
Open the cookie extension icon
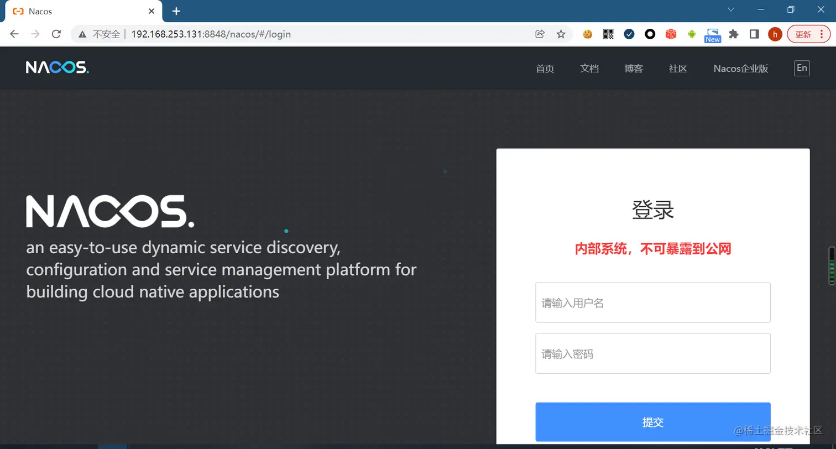point(587,34)
